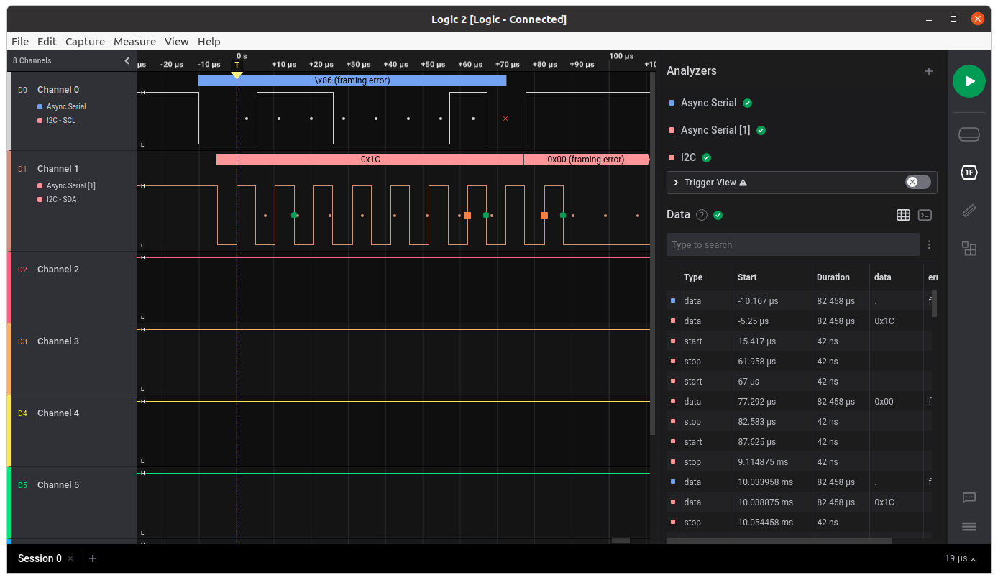
Task: Close the Session 0 tab
Action: (70, 558)
